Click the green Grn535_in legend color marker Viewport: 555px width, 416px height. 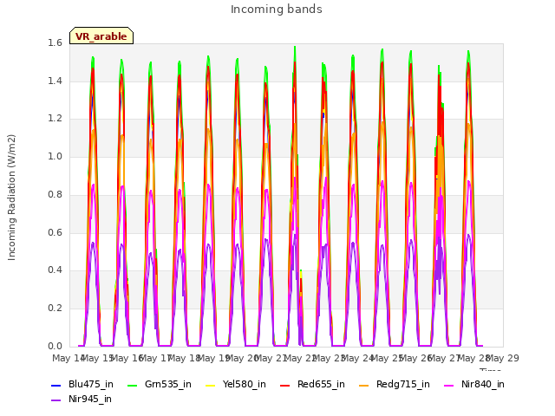coord(132,385)
